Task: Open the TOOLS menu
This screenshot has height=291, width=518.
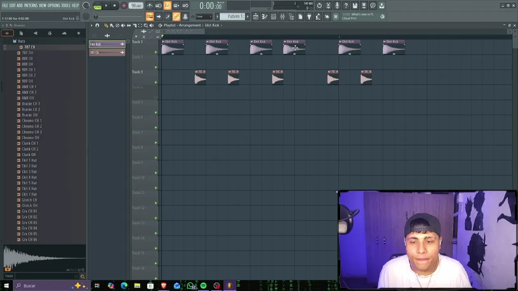Action: [x=66, y=5]
